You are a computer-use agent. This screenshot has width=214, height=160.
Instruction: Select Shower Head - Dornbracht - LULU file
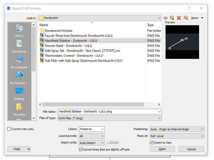pyautogui.click(x=68, y=45)
